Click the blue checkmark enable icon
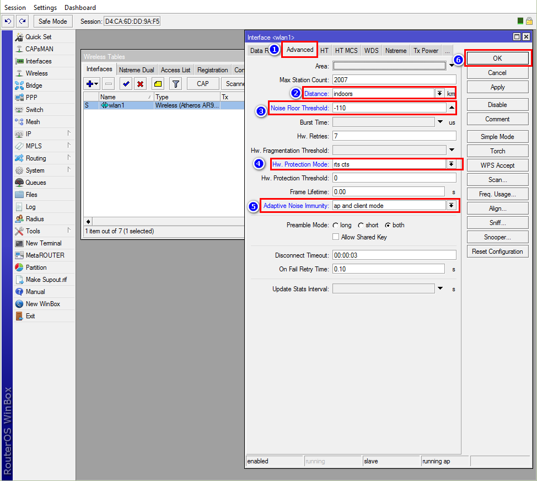Screen dimensions: 537x481 126,84
